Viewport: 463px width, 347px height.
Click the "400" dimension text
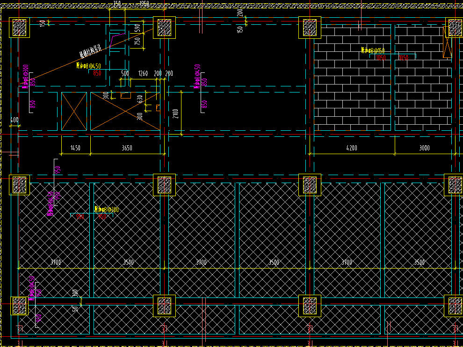pyautogui.click(x=14, y=120)
